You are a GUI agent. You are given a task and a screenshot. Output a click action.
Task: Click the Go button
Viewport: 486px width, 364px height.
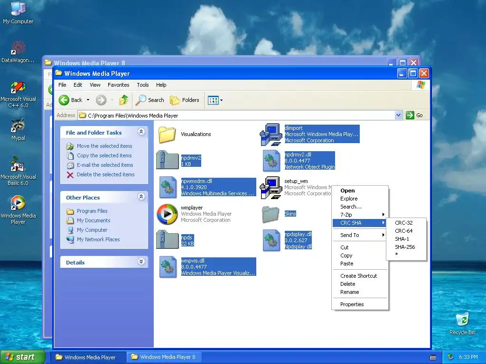click(x=414, y=116)
